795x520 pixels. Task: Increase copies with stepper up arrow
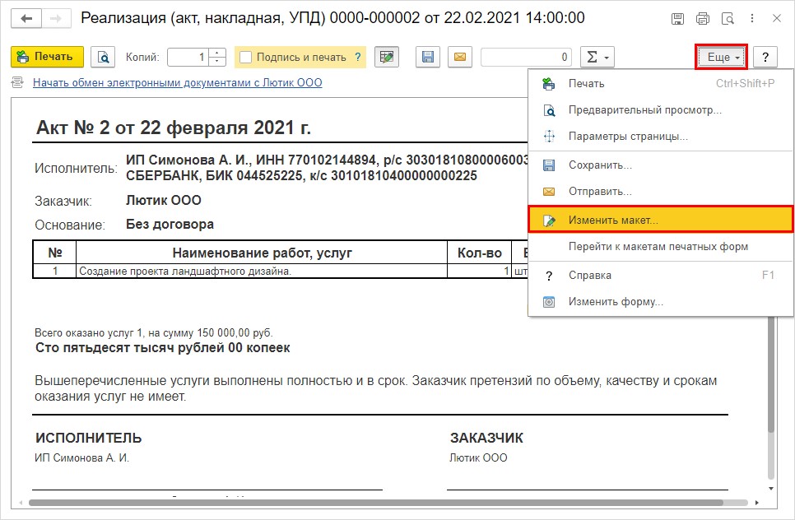pos(217,52)
